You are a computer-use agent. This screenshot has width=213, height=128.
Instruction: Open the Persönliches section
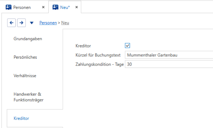point(25,57)
